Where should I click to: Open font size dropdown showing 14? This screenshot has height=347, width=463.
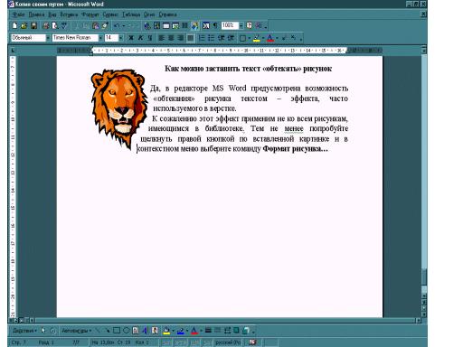click(x=120, y=38)
